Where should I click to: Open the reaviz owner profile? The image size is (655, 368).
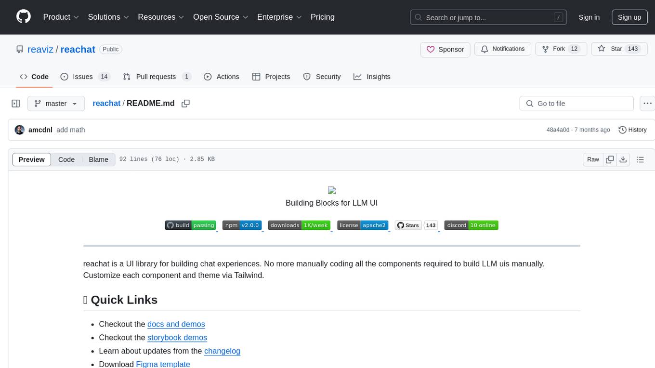pos(41,49)
